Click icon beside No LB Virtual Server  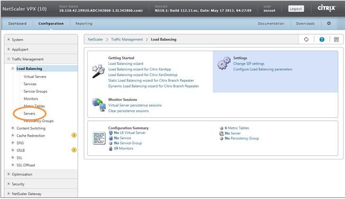(x=111, y=133)
